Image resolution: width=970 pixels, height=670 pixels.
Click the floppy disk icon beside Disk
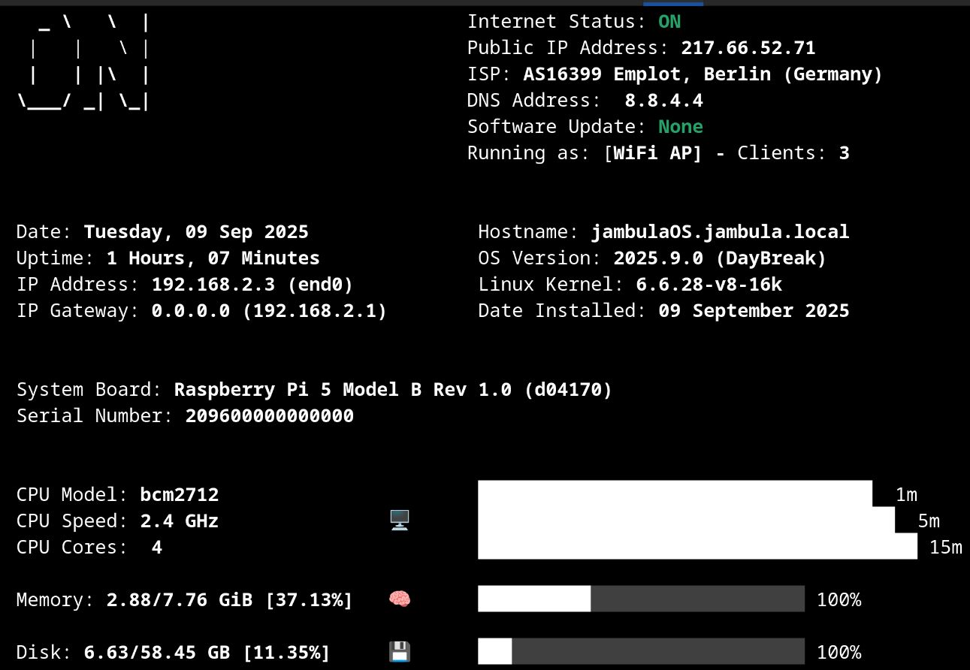399,652
